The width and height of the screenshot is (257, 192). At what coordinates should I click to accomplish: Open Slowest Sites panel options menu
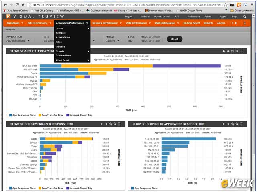(x=119, y=124)
